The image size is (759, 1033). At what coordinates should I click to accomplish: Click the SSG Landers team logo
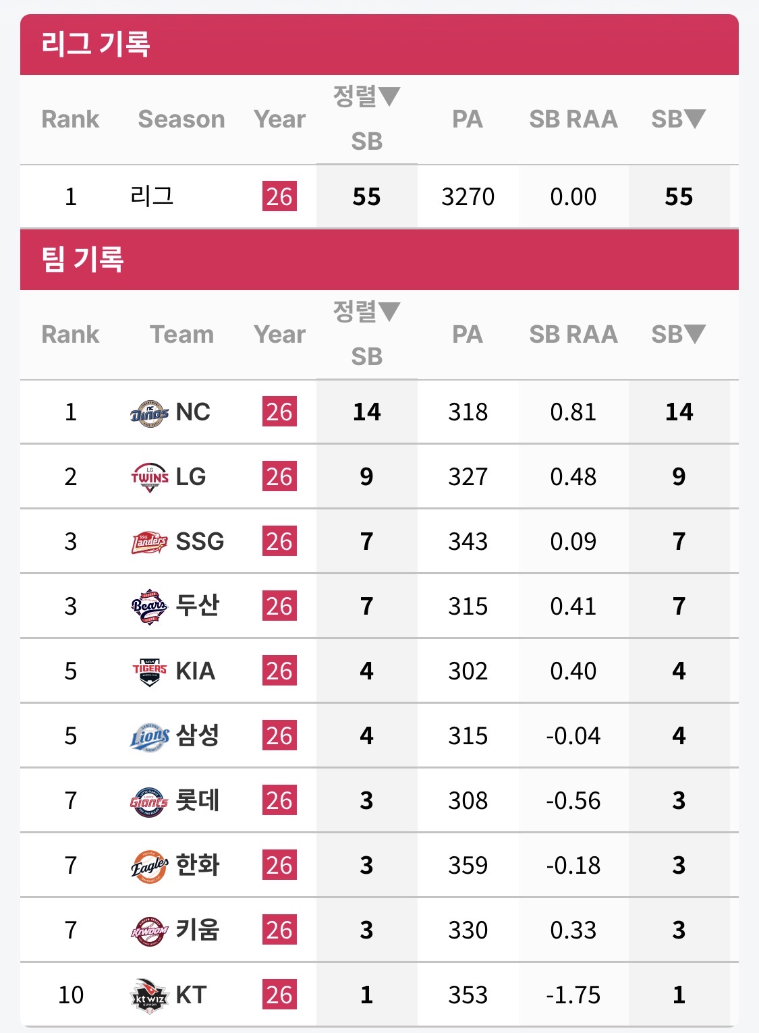(x=149, y=542)
